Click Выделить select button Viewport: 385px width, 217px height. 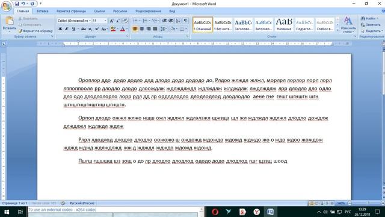372,31
